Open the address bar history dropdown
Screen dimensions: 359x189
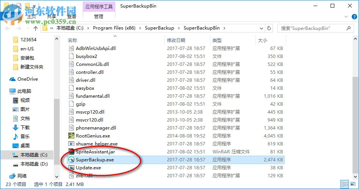pyautogui.click(x=261, y=28)
